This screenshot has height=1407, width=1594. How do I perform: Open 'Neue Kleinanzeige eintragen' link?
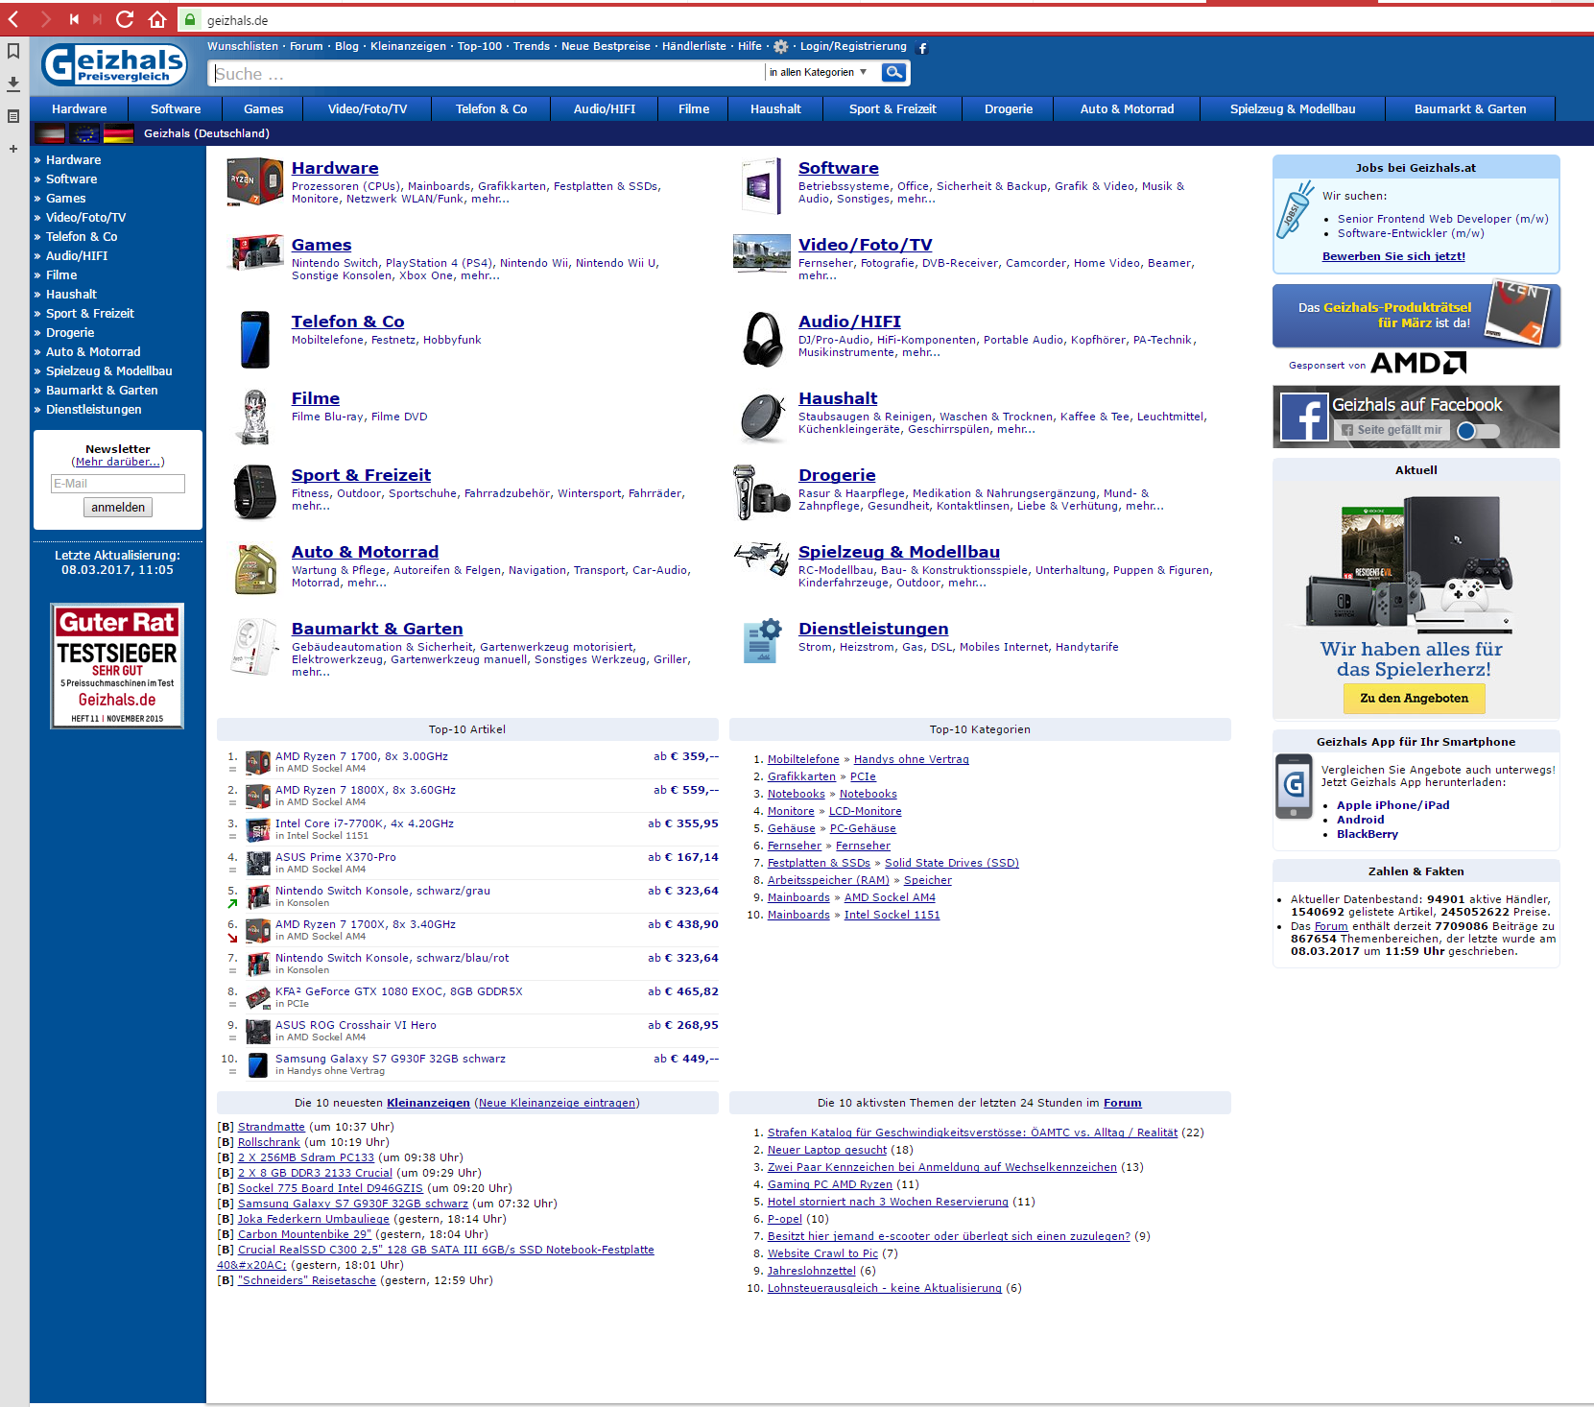[x=557, y=1103]
